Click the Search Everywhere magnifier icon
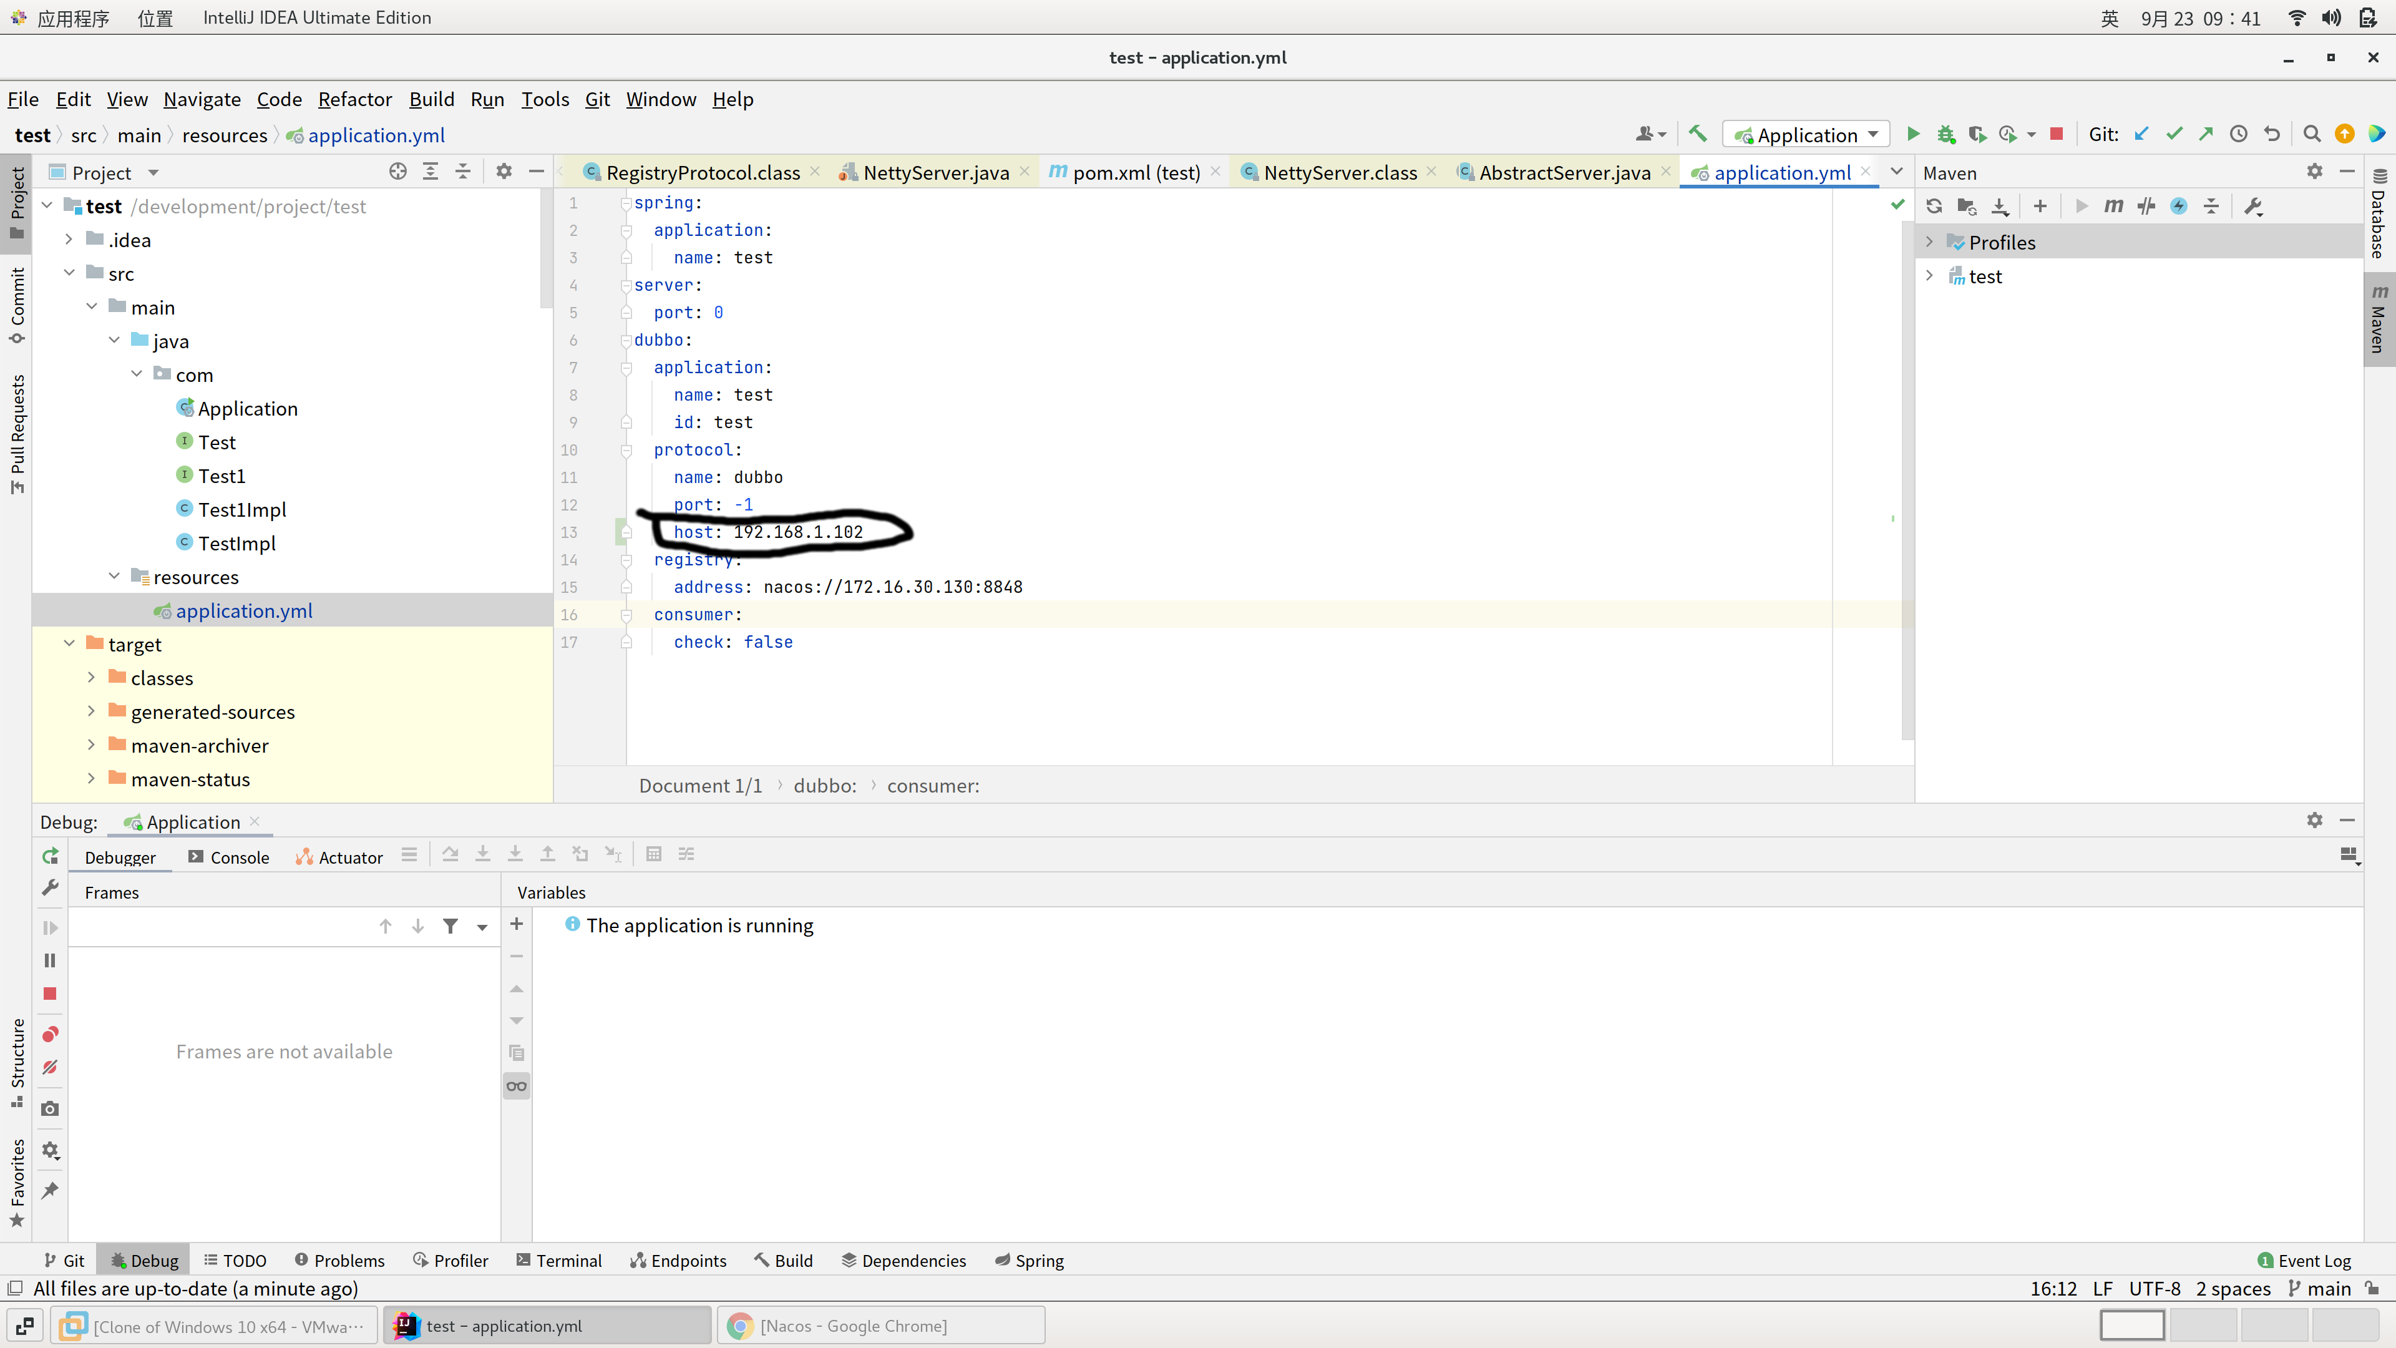 pyautogui.click(x=2311, y=135)
